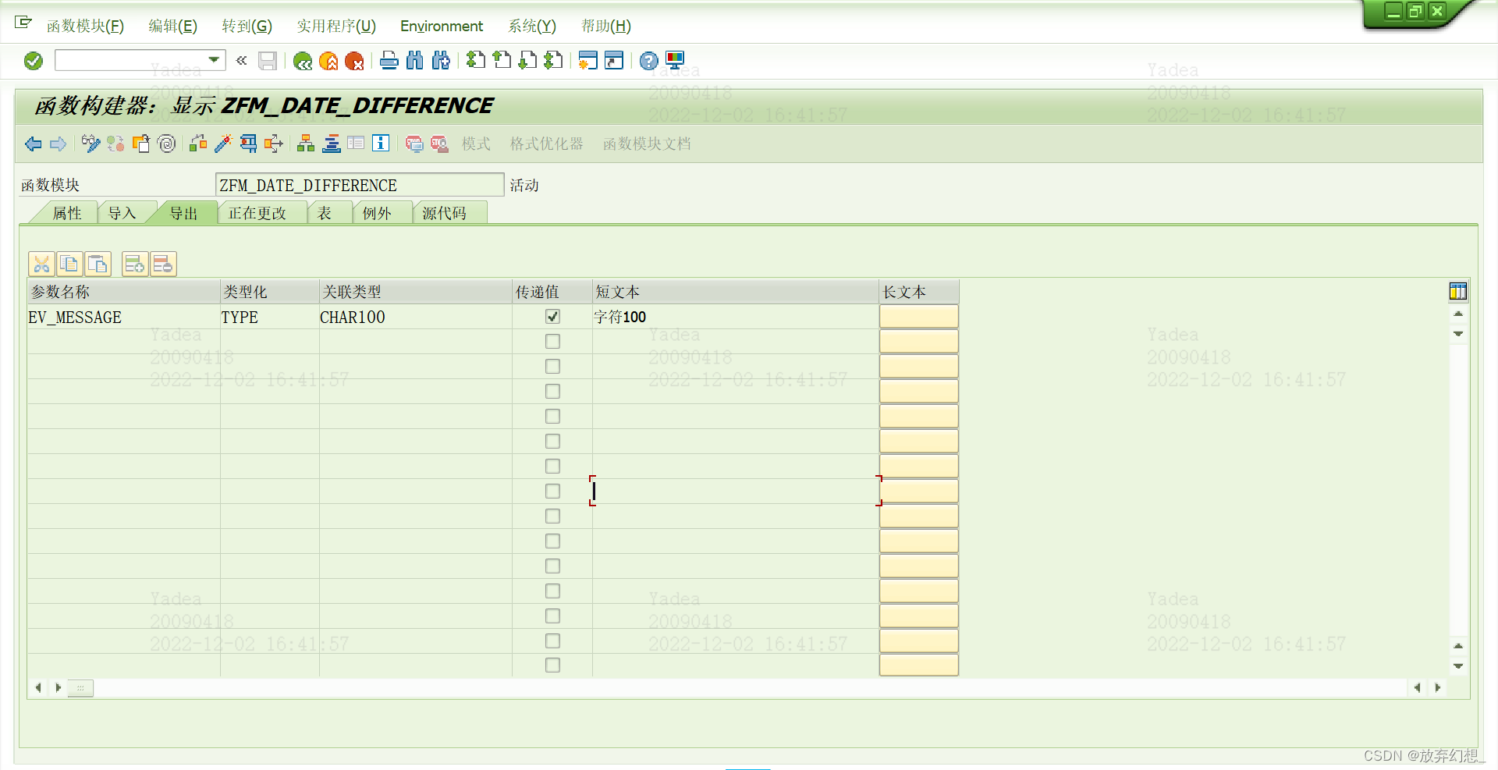Go to previous page icon
Screen dimensions: 1498x770
[502, 61]
